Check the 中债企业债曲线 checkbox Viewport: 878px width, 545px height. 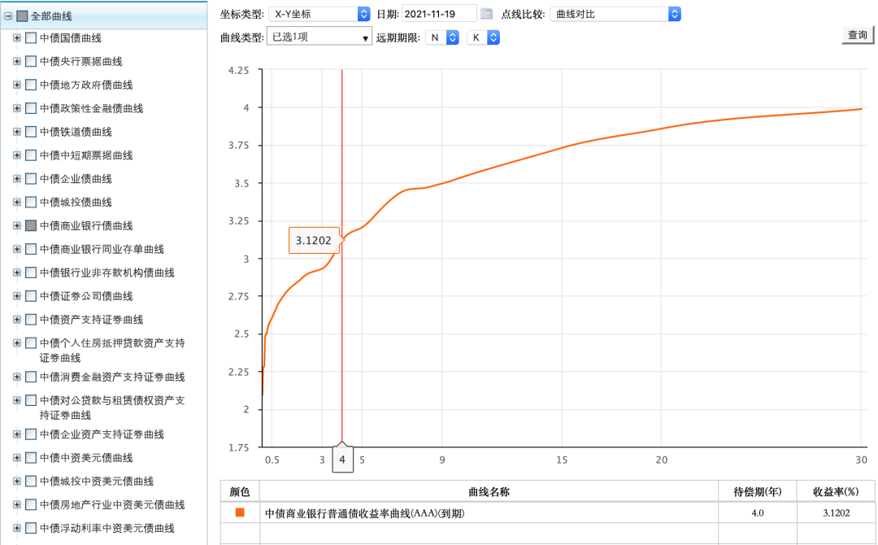click(x=31, y=179)
